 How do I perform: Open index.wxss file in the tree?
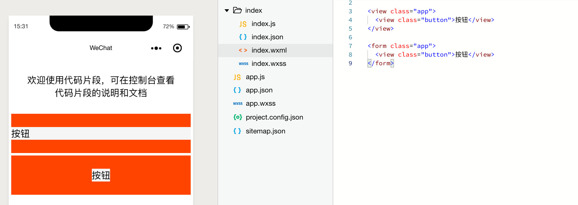[268, 64]
